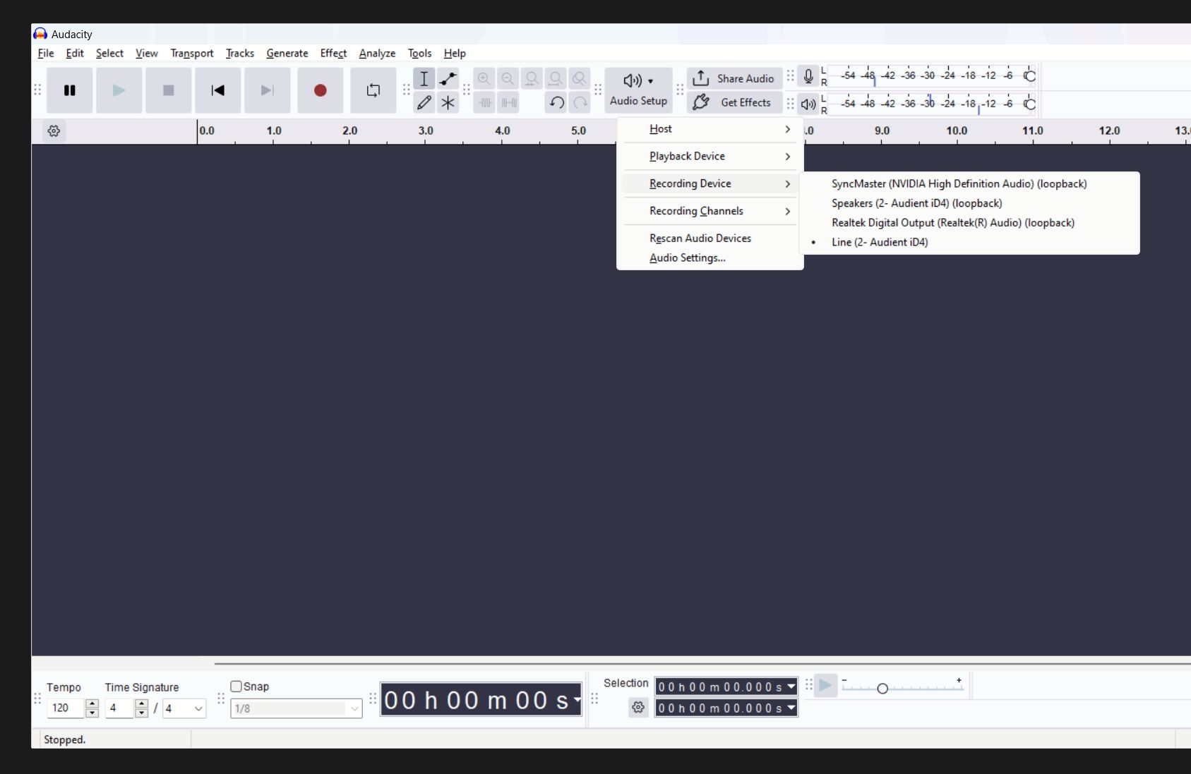The image size is (1191, 774).
Task: Select SyncMaster (NVIDIA High Definition Audio) loopback device
Action: [x=969, y=183]
